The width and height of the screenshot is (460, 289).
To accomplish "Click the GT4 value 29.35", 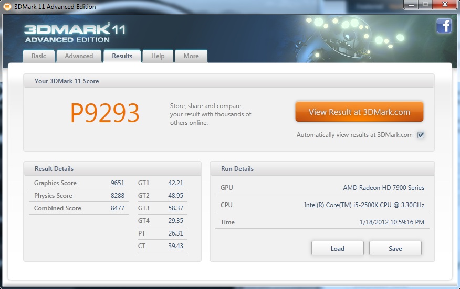I will [x=175, y=221].
